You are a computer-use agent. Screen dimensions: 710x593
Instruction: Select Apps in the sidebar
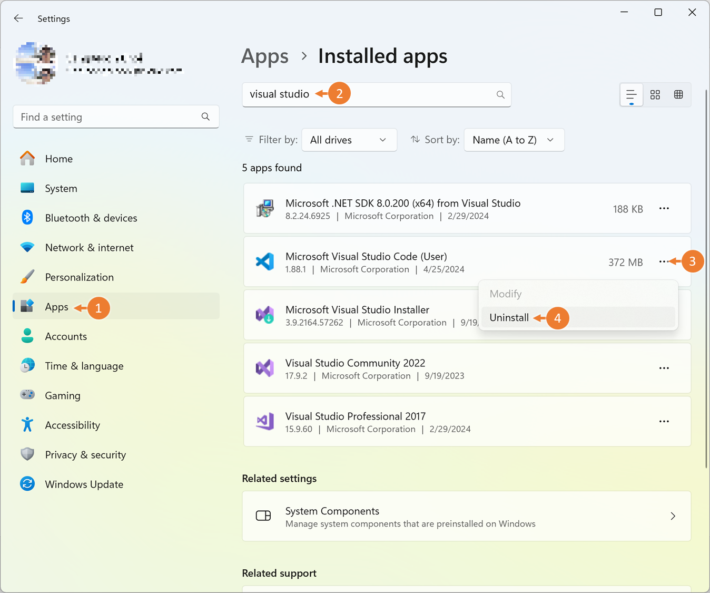click(x=116, y=306)
